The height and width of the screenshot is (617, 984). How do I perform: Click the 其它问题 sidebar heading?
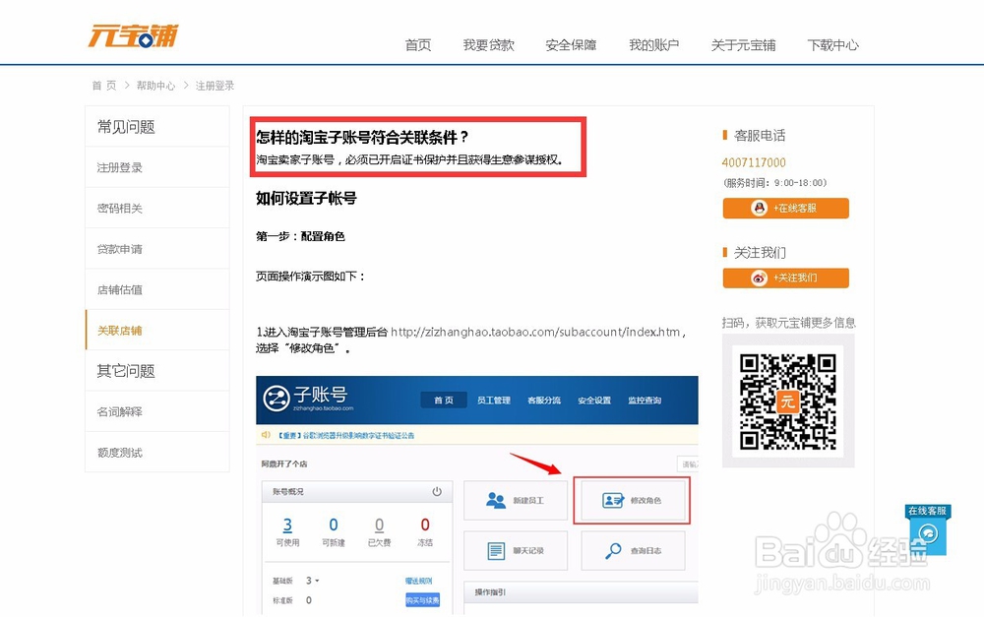126,371
